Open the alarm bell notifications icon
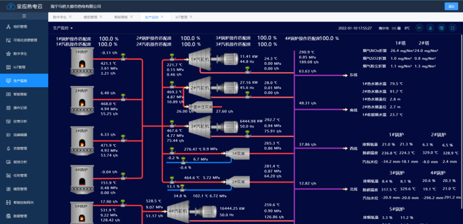This screenshot has width=463, height=224. pos(430,28)
